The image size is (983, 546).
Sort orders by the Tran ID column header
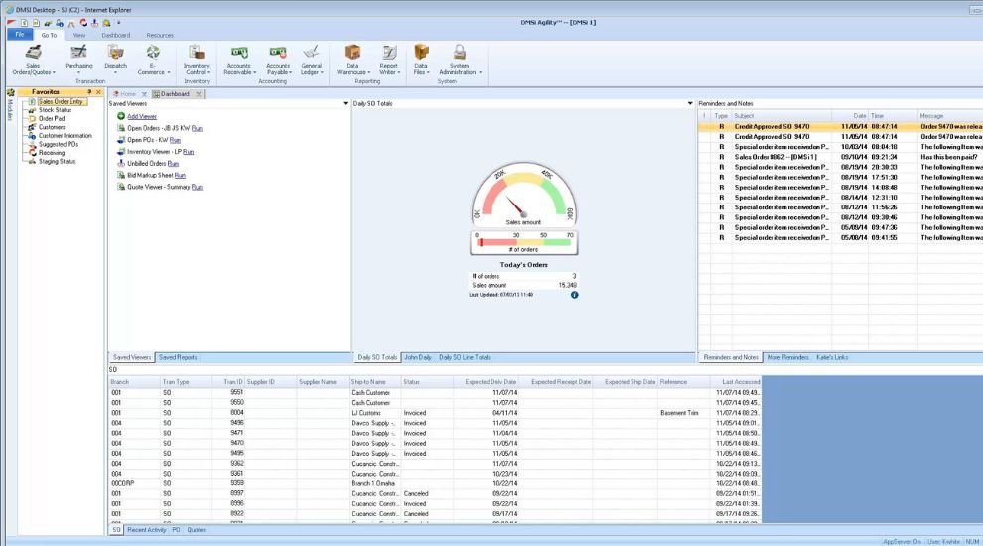228,382
